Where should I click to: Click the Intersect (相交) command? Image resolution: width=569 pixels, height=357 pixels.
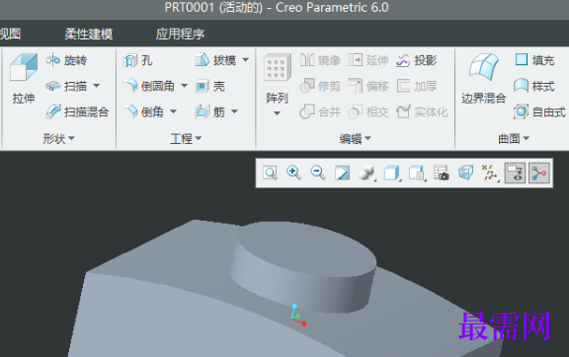pos(368,112)
